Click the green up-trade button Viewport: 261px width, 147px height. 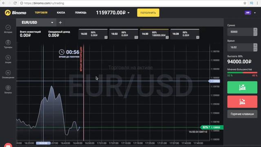pyautogui.click(x=242, y=87)
